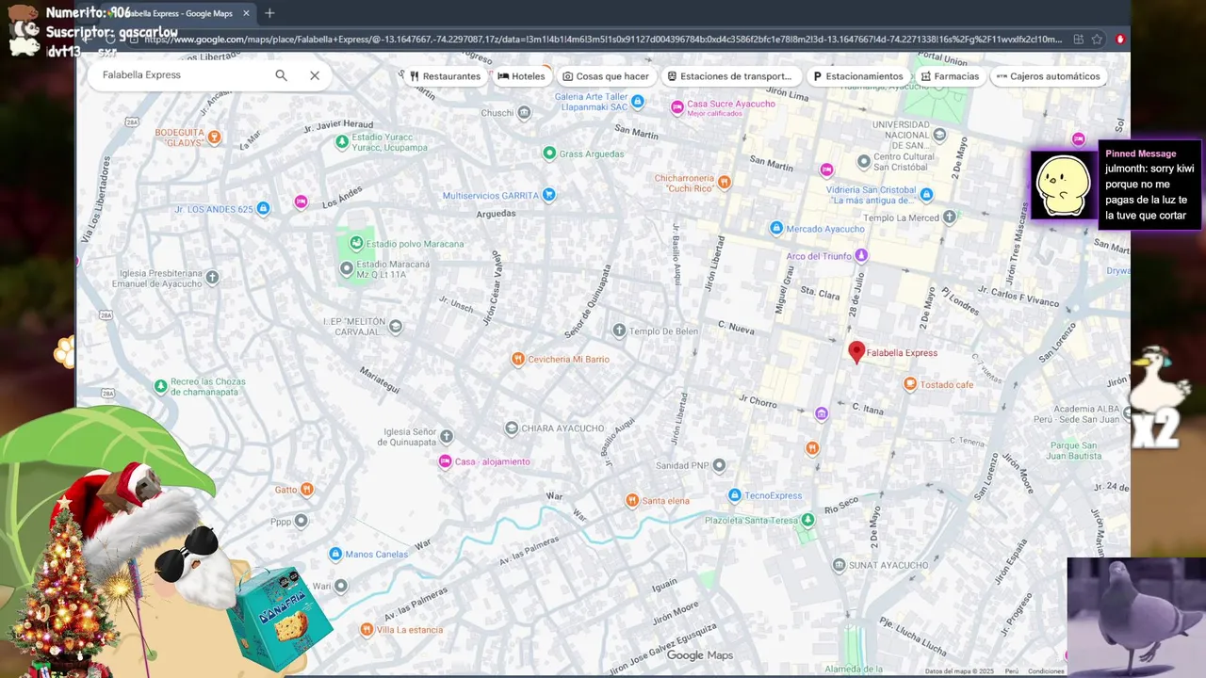Open the Iglesia Presbiteriana Emanuel marker
The height and width of the screenshot is (678, 1206).
(213, 278)
